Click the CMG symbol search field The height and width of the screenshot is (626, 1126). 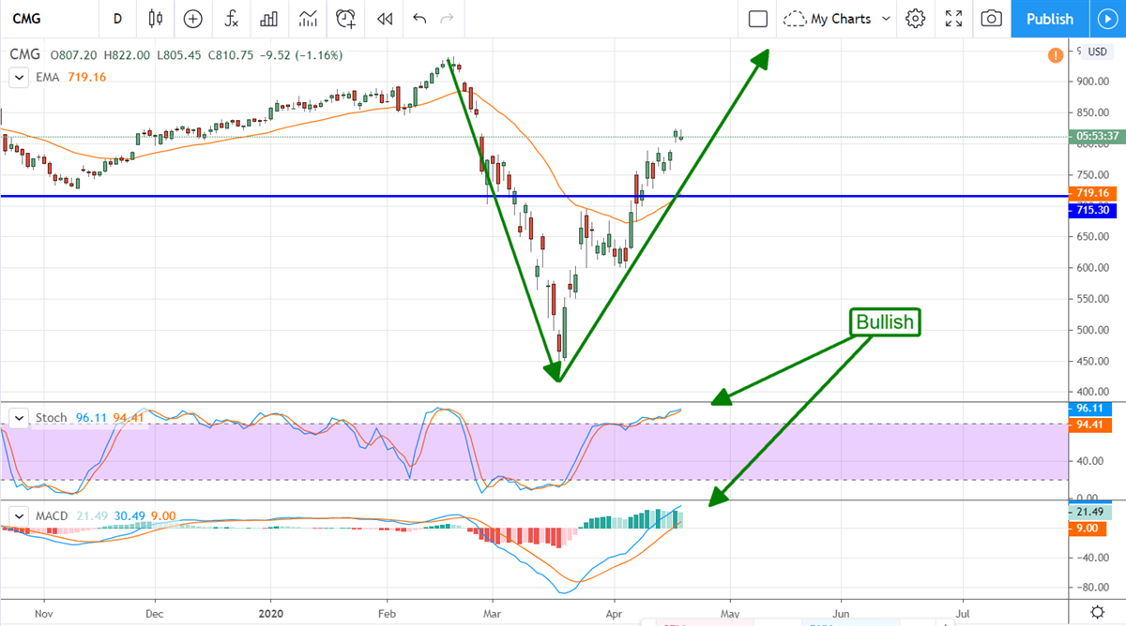(x=49, y=19)
